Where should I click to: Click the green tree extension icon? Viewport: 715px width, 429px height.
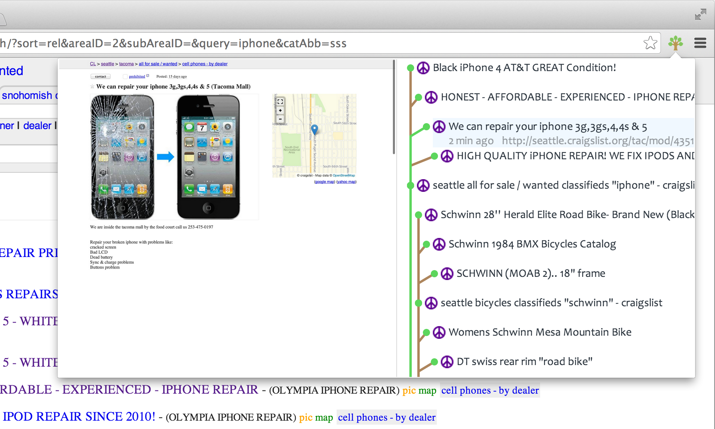675,43
